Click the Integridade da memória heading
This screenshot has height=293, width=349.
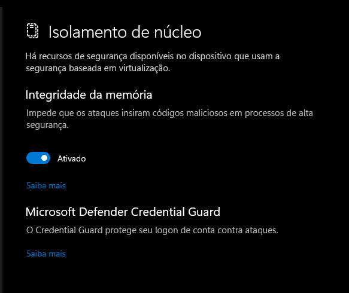pos(89,95)
